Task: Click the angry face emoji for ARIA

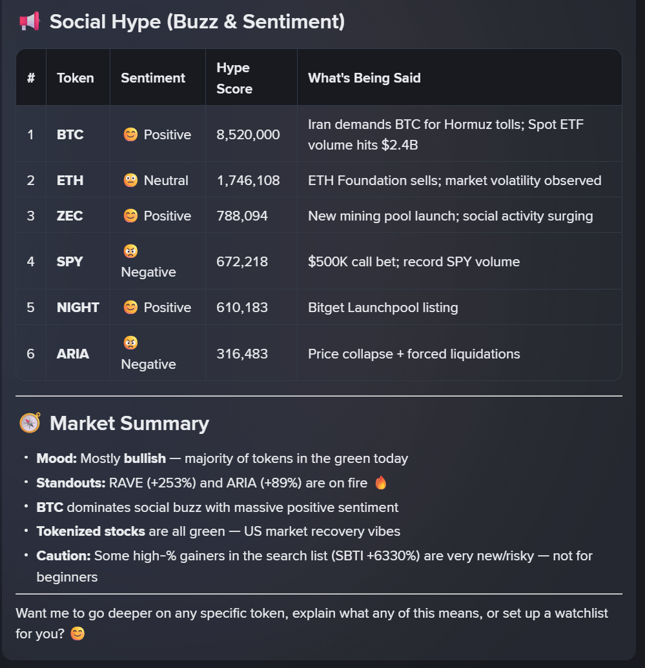Action: (130, 344)
